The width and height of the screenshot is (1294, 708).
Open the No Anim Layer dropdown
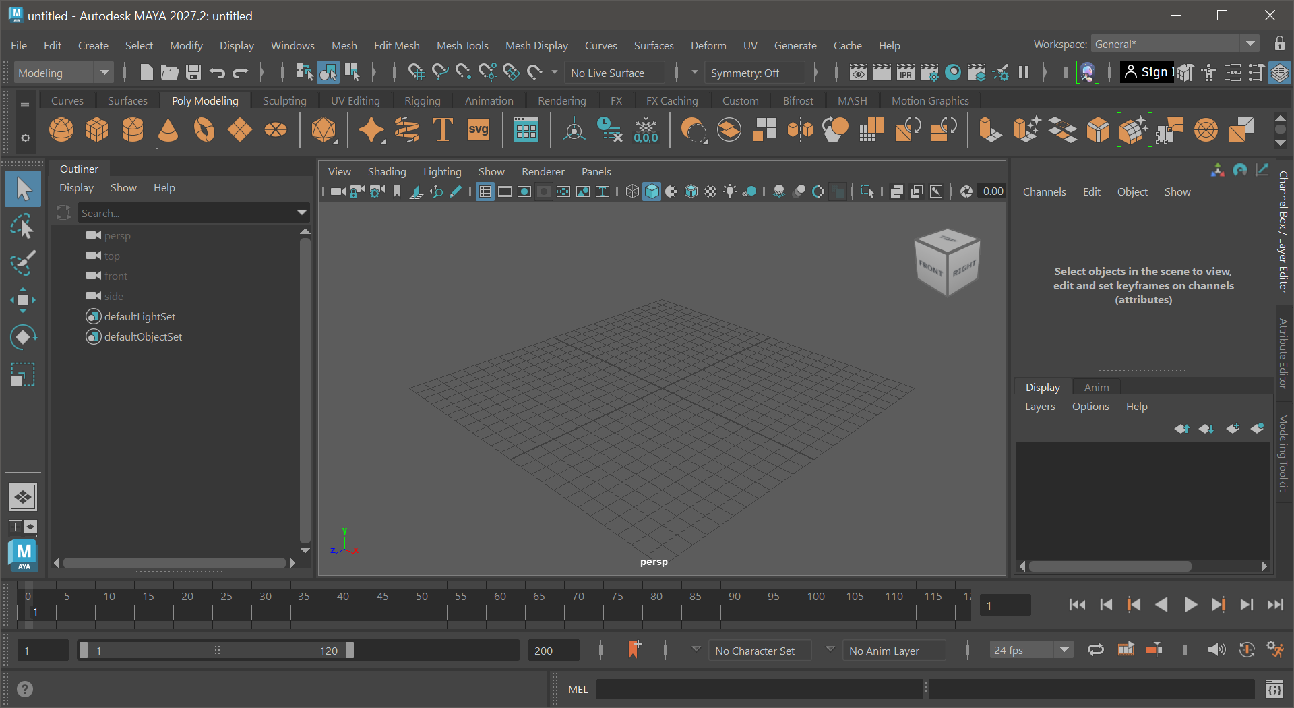896,651
